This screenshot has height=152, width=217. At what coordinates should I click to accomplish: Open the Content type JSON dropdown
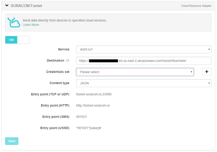[x=143, y=83]
